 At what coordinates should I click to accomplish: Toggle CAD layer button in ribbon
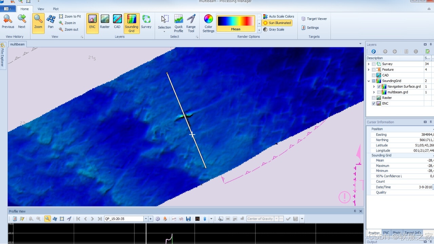point(117,22)
